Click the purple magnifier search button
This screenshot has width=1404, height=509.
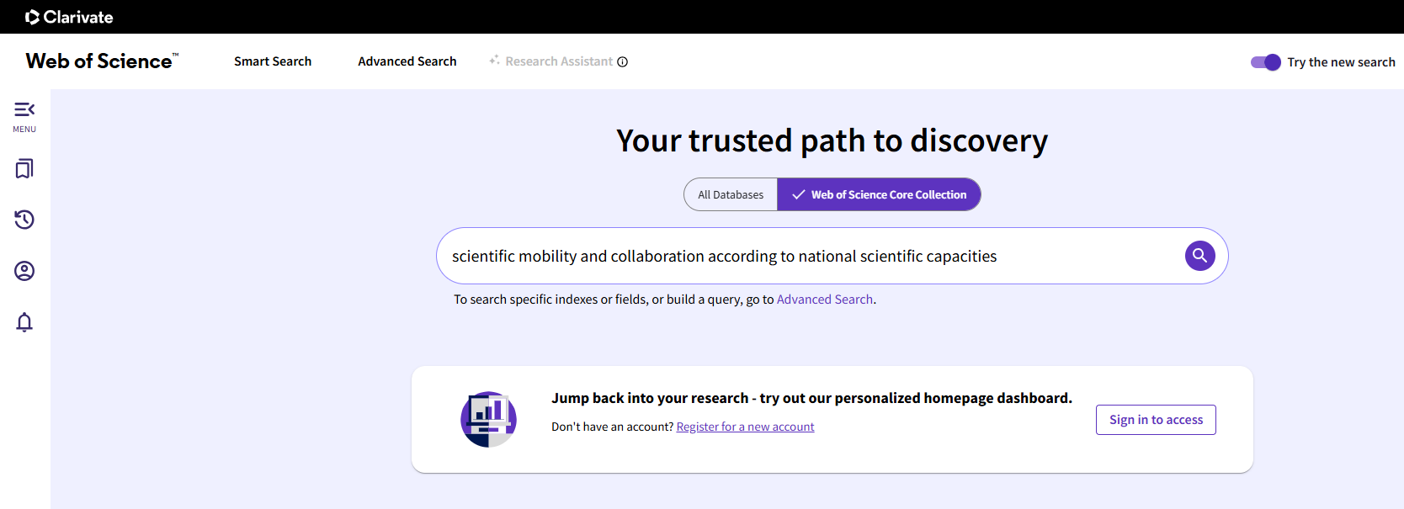[1199, 256]
